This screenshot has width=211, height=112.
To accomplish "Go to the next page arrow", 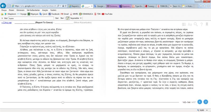I will [206, 102].
